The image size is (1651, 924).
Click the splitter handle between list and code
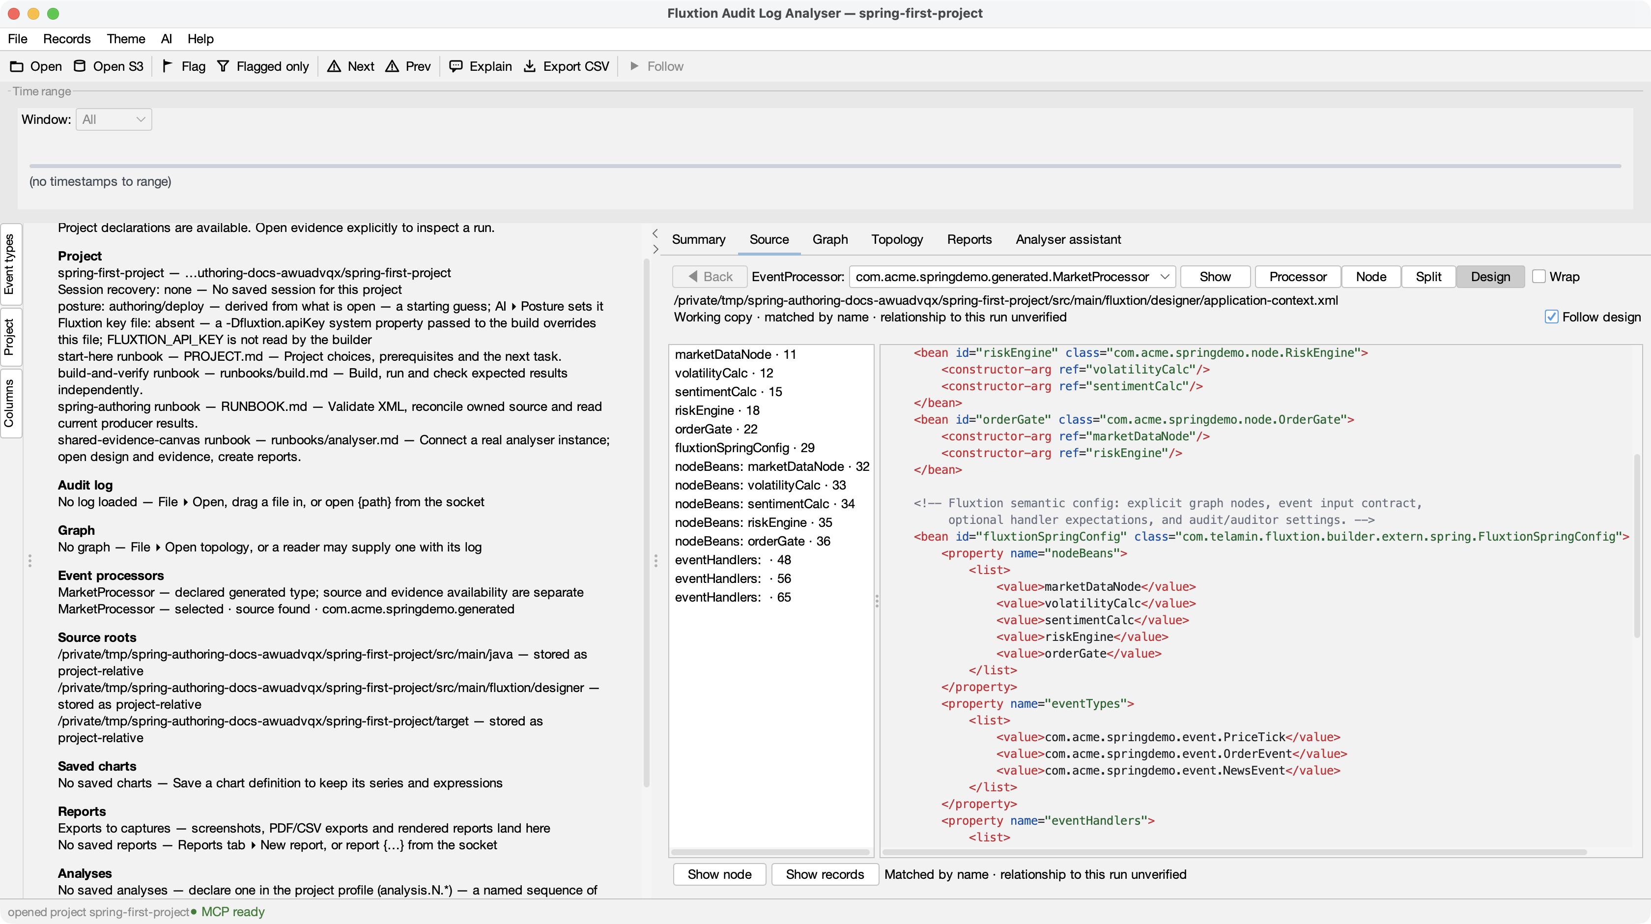tap(877, 600)
